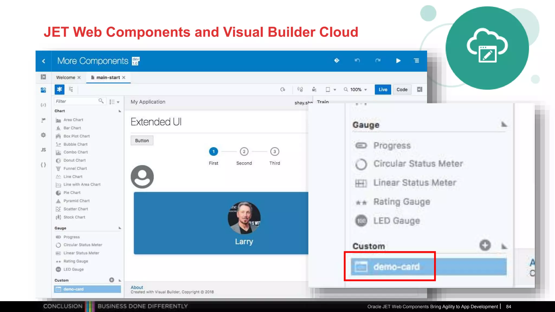The height and width of the screenshot is (312, 555).
Task: Reload the page designer canvas
Action: coord(283,90)
